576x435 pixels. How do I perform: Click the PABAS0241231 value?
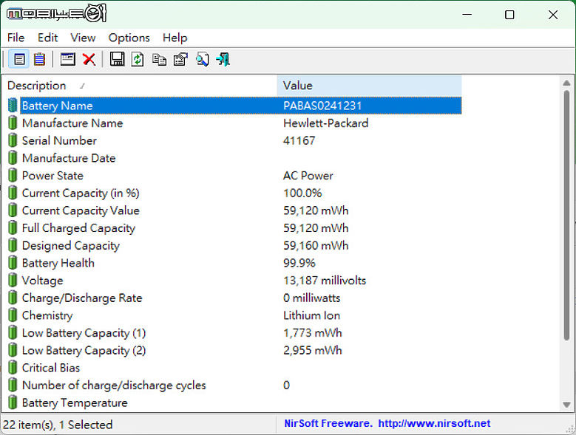click(x=322, y=106)
